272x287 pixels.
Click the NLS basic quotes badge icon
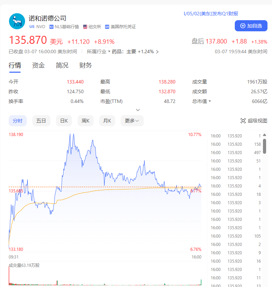point(51,27)
